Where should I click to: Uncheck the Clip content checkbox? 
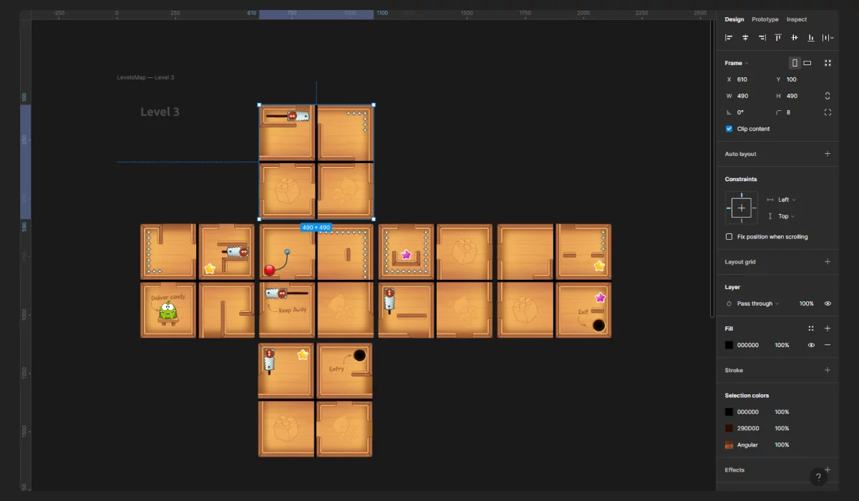pos(729,129)
